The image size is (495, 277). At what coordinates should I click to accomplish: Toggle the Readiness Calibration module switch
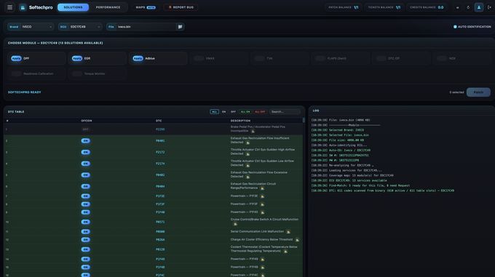tap(16, 73)
